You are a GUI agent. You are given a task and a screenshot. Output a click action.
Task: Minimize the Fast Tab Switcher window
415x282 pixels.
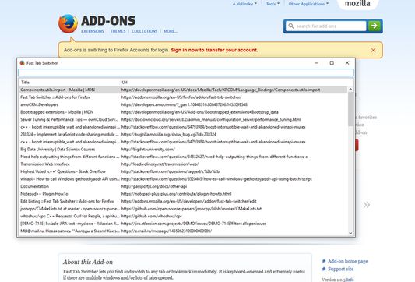click(x=316, y=63)
